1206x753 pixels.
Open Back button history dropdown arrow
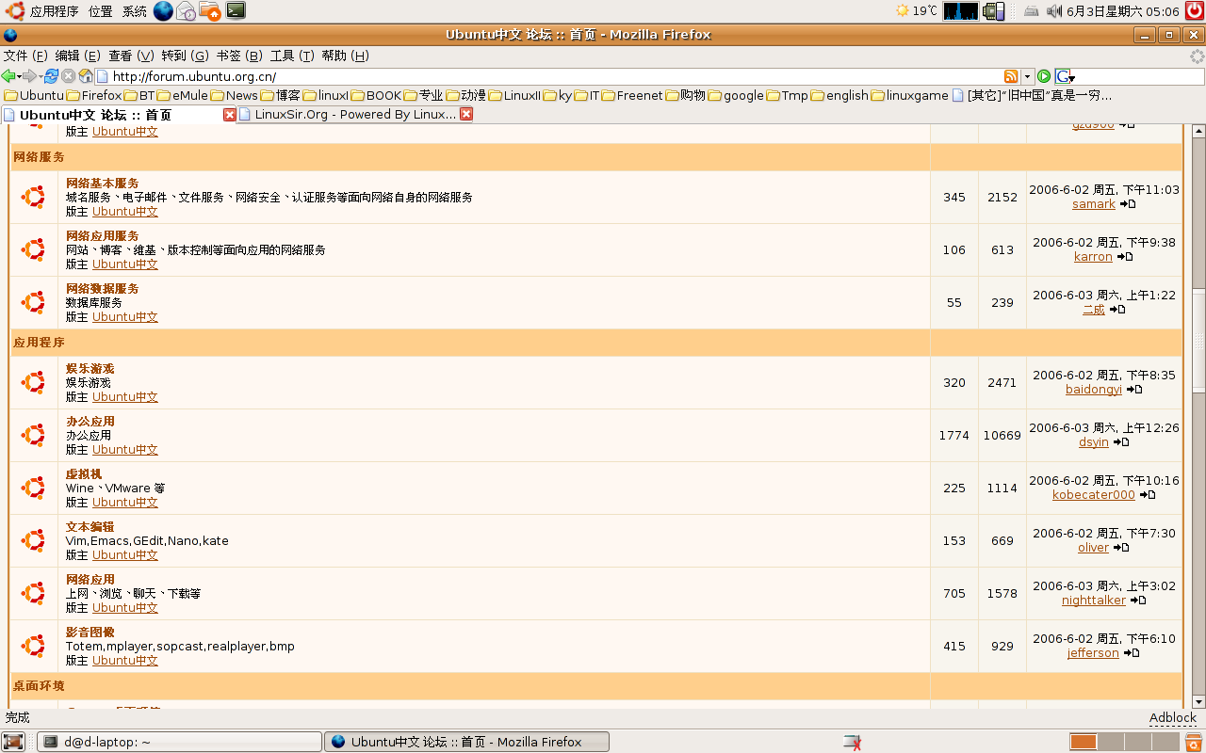click(19, 76)
